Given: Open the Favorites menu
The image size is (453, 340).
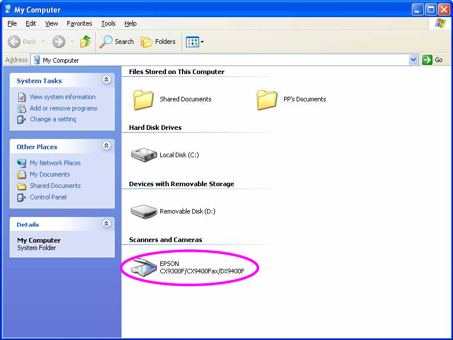Looking at the screenshot, I should click(x=79, y=23).
